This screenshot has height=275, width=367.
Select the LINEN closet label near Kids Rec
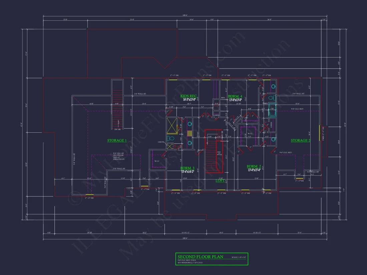(216, 115)
